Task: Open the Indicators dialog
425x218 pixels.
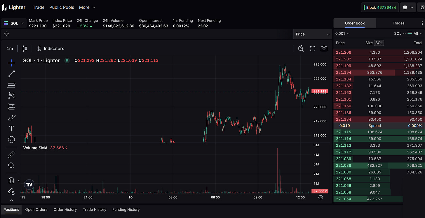Action: coord(50,48)
